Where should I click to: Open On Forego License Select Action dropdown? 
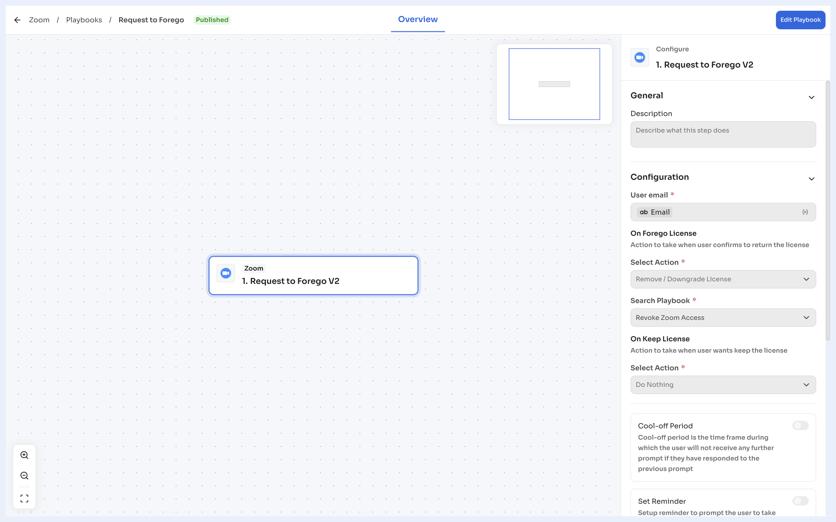tap(723, 279)
